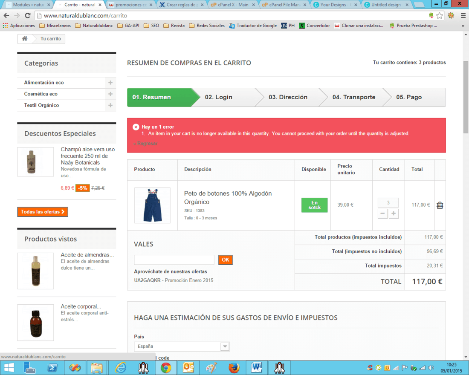Open Convertidor bookmark
The height and width of the screenshot is (375, 469).
pos(314,26)
